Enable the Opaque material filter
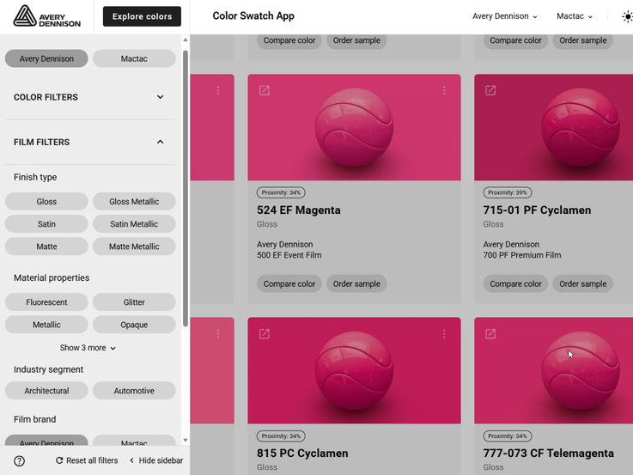The height and width of the screenshot is (475, 633). click(x=134, y=325)
